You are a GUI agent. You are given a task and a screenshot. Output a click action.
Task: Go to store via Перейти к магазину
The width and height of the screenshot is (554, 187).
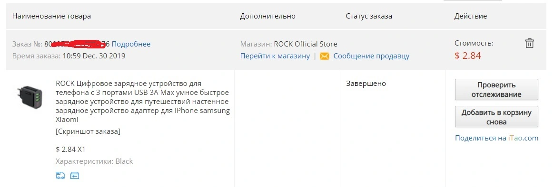click(x=275, y=56)
